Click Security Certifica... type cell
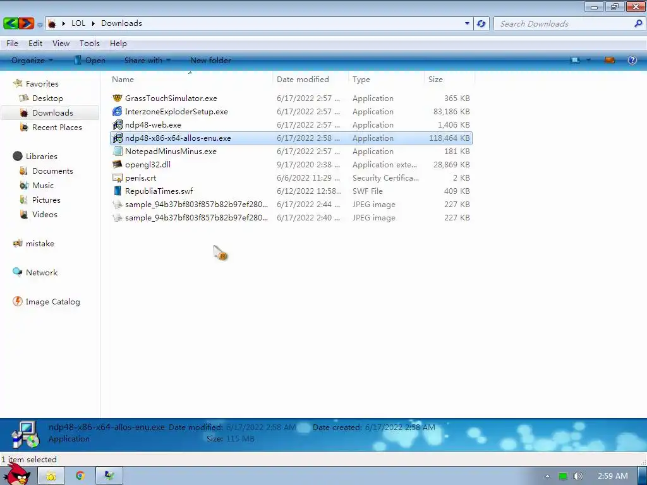The image size is (647, 485). pyautogui.click(x=385, y=177)
